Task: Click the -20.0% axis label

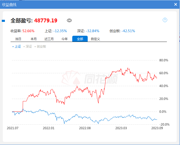Action: click(x=164, y=124)
